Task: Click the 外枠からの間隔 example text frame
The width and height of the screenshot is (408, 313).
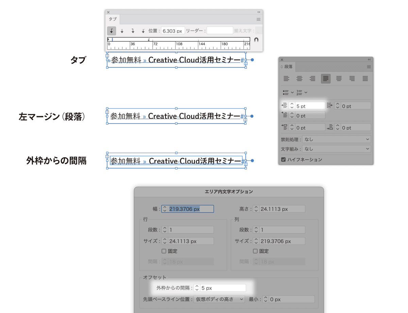Action: (176, 161)
